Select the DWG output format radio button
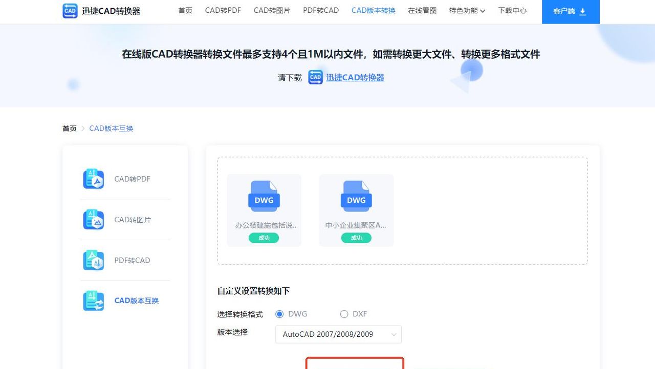Image resolution: width=655 pixels, height=369 pixels. click(x=279, y=314)
